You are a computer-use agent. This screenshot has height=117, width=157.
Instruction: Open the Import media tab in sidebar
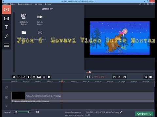coord(7,10)
